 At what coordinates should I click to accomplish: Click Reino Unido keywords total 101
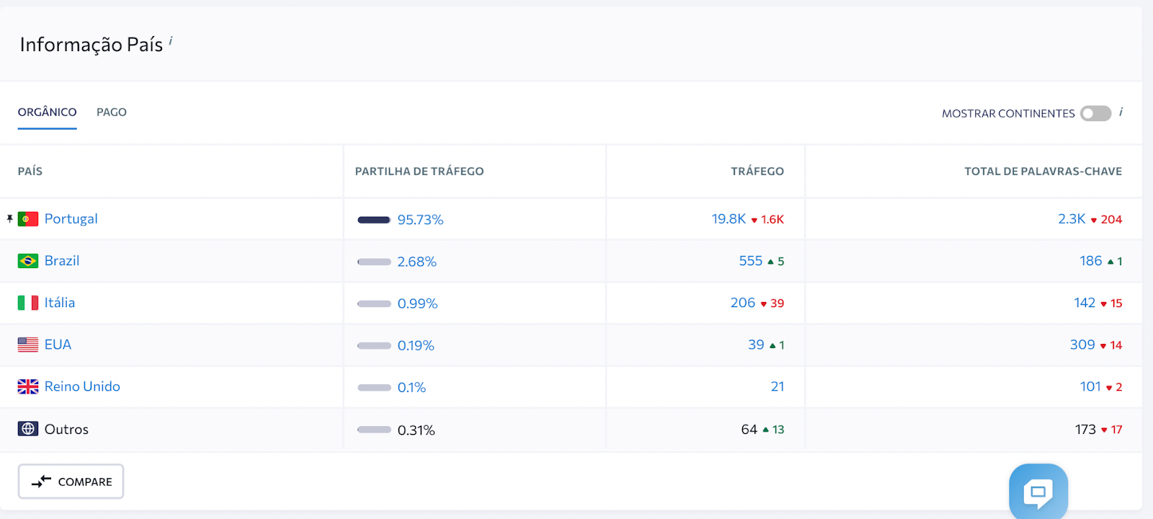[1090, 386]
